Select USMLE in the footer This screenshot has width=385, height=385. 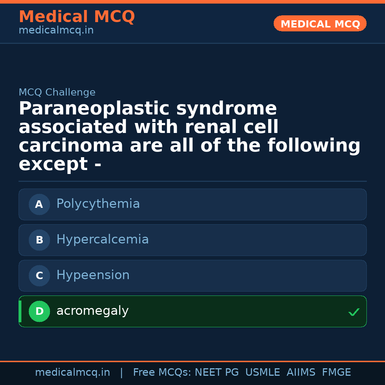point(262,373)
